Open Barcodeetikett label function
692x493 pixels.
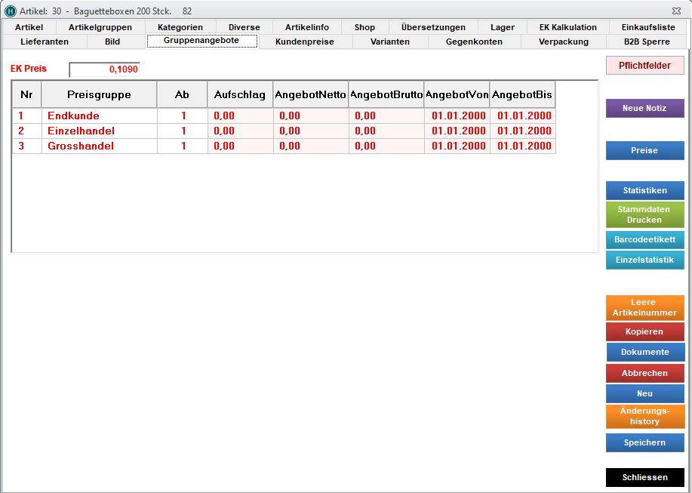[x=644, y=239]
